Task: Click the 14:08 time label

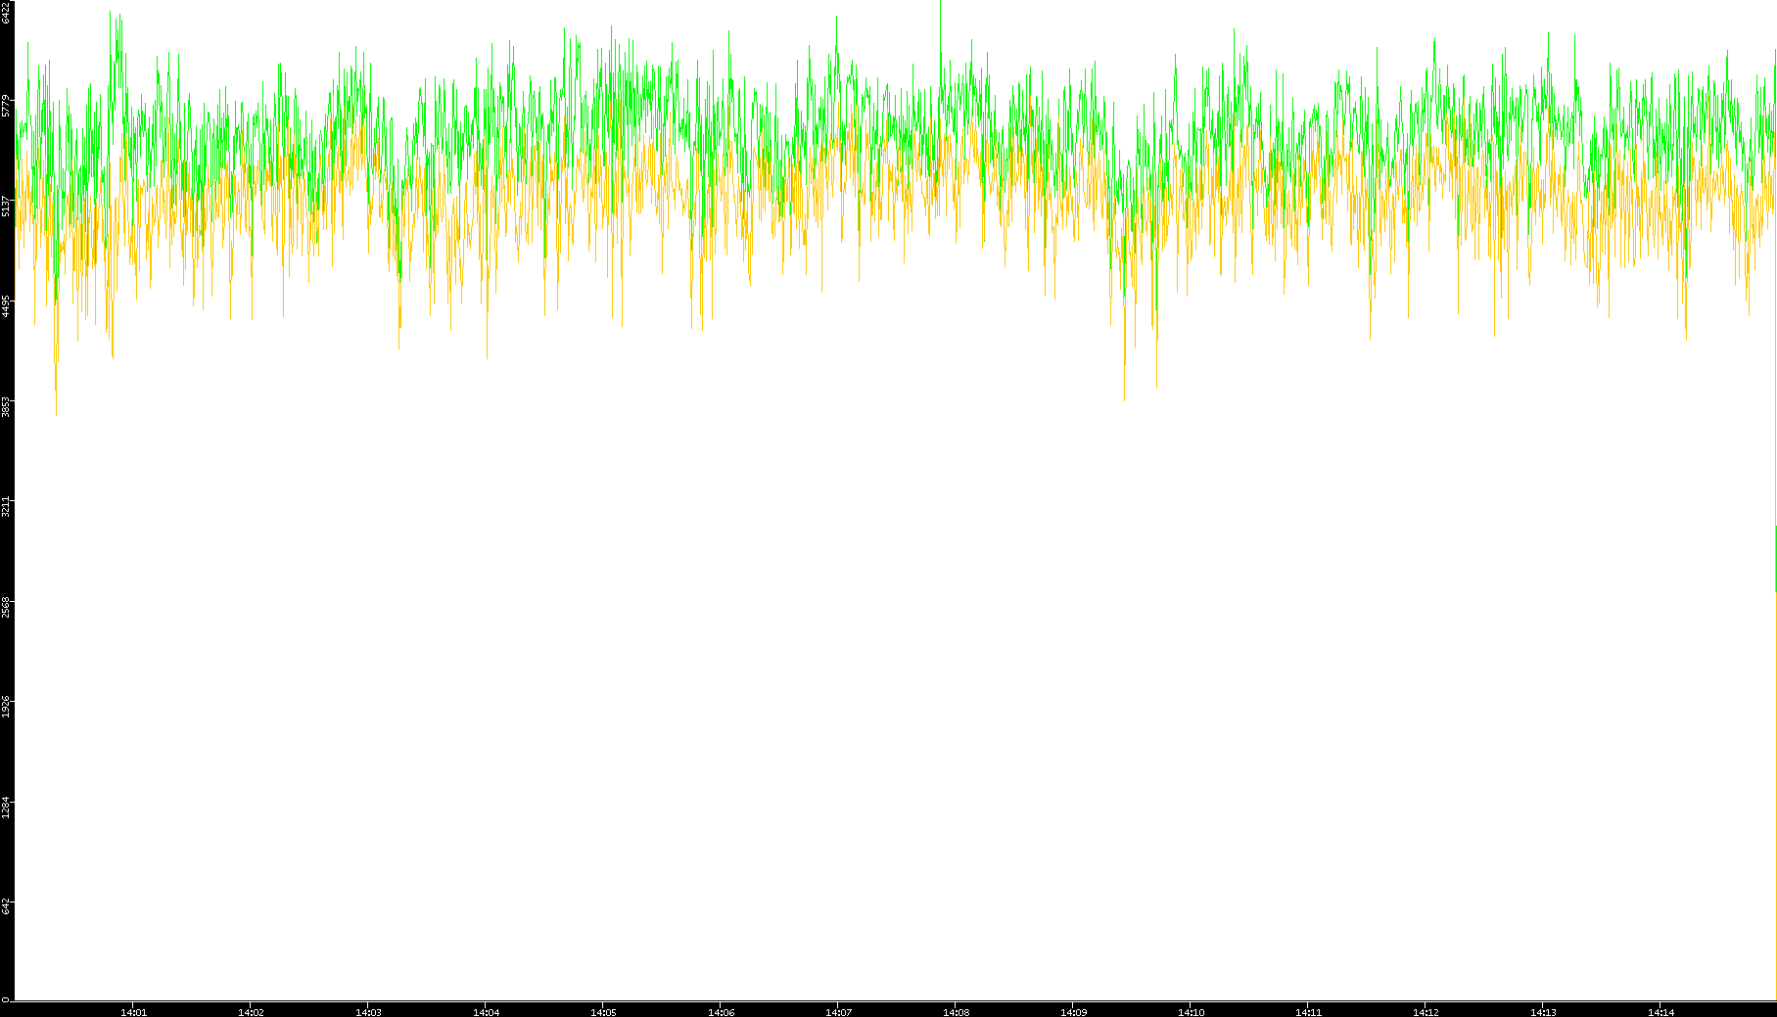Action: click(x=956, y=1012)
